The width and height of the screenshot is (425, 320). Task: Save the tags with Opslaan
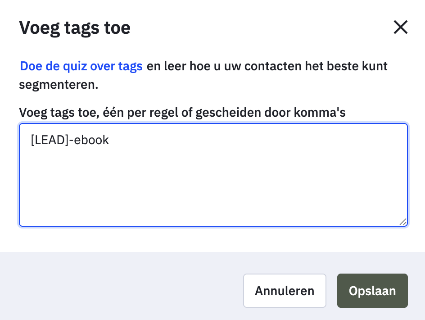pyautogui.click(x=372, y=291)
